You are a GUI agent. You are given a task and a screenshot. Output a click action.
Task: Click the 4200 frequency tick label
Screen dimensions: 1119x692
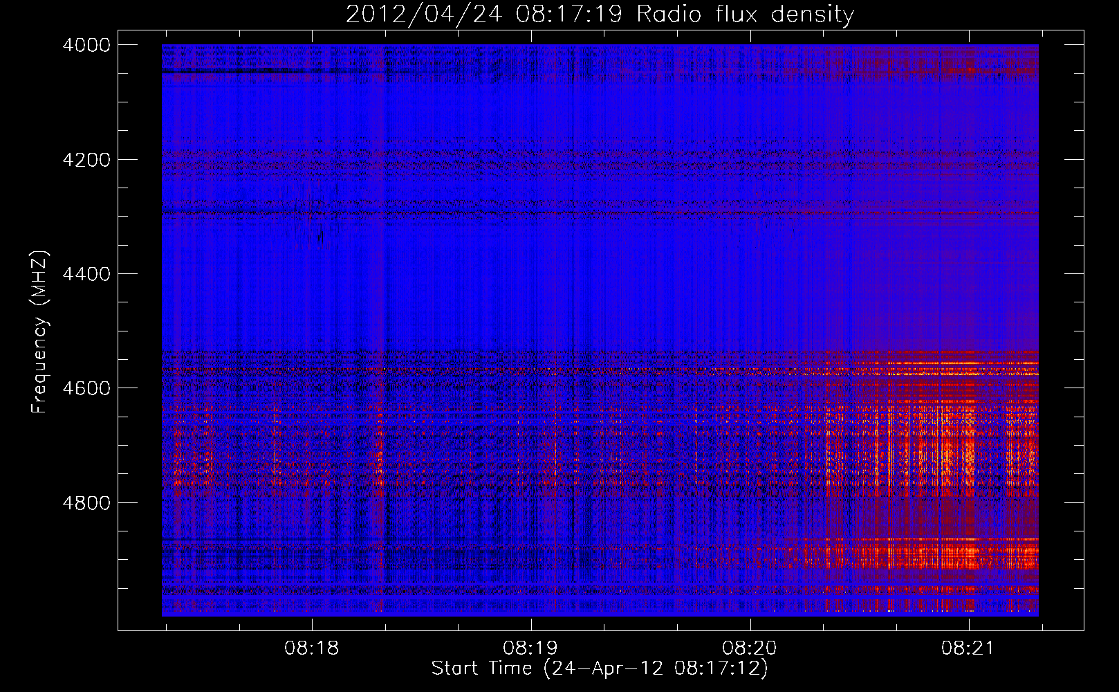pyautogui.click(x=86, y=160)
